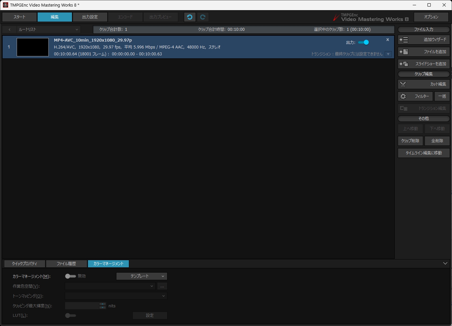Screen dimensions: 452x326
Task: Open テンプレート dropdown
Action: pyautogui.click(x=142, y=276)
